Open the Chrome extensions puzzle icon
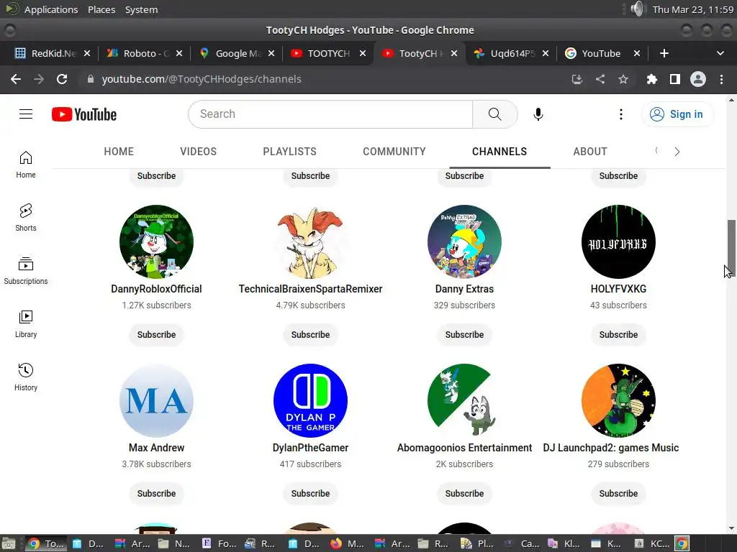 651,79
